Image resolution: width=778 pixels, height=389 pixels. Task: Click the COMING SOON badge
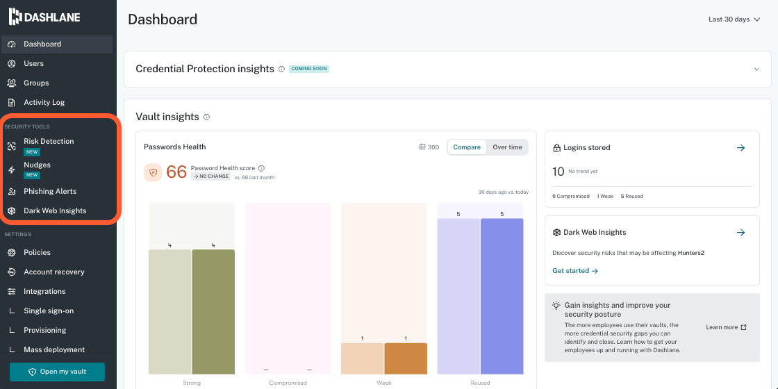(x=309, y=69)
